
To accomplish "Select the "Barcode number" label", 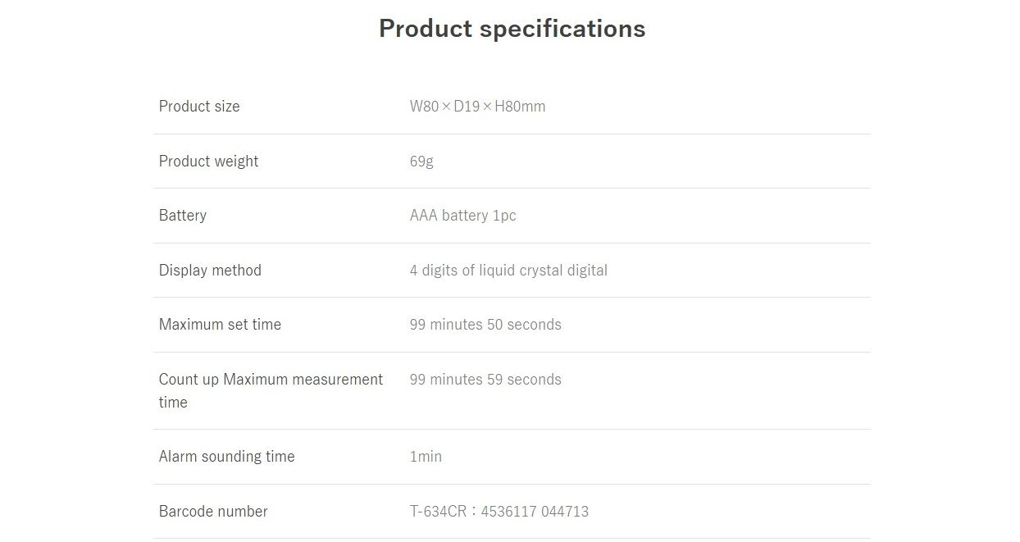I will click(x=213, y=512).
